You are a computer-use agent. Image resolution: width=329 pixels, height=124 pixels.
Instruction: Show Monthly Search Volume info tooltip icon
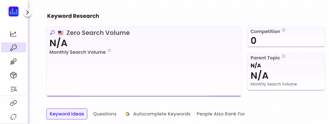pos(109,51)
